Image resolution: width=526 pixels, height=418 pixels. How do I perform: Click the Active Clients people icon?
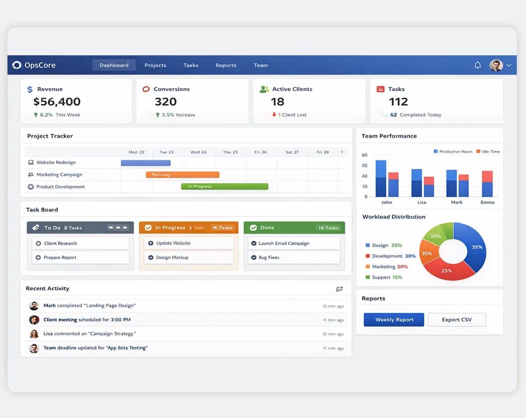point(264,89)
